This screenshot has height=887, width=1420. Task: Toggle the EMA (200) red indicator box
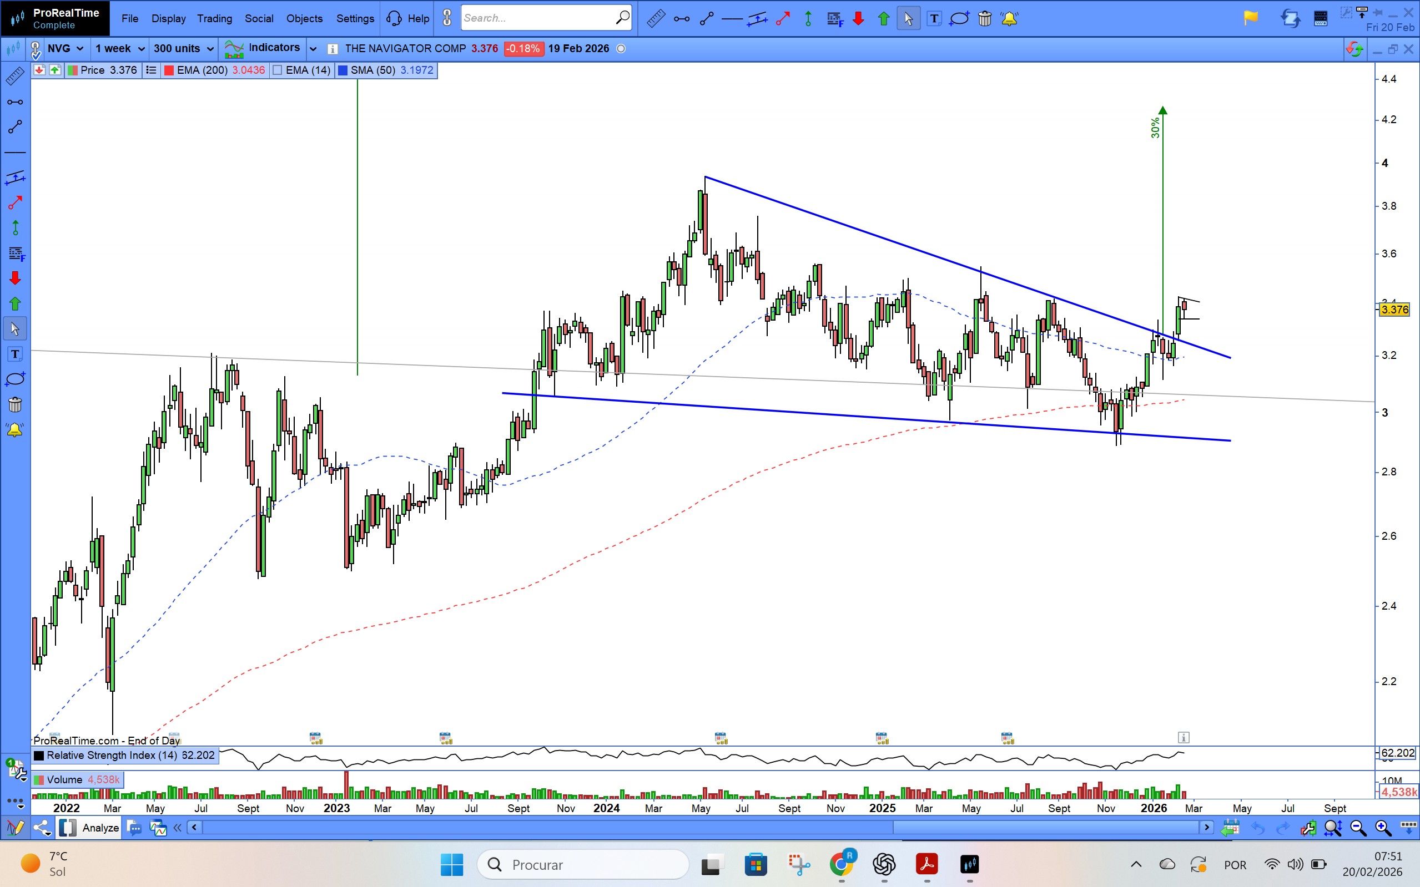[169, 70]
